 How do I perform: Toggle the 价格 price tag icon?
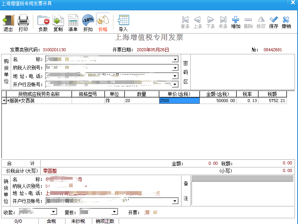[103, 23]
